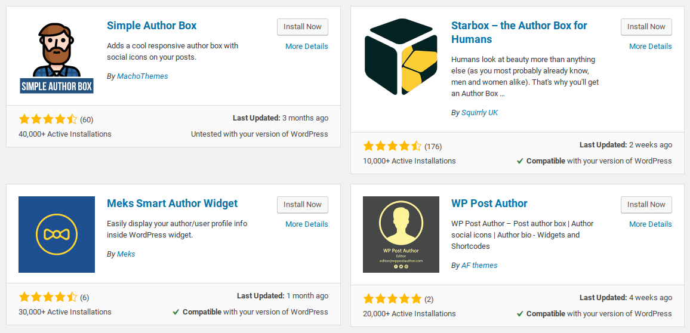Click the Starbox cube plugin icon
The height and width of the screenshot is (333, 690).
click(401, 57)
